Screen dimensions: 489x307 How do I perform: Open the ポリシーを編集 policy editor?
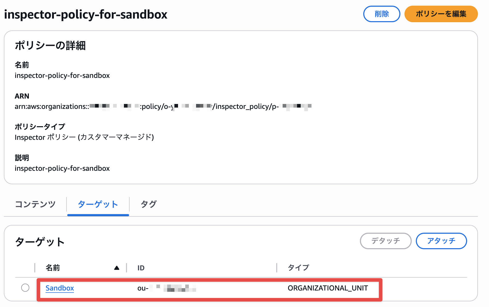[x=441, y=14]
